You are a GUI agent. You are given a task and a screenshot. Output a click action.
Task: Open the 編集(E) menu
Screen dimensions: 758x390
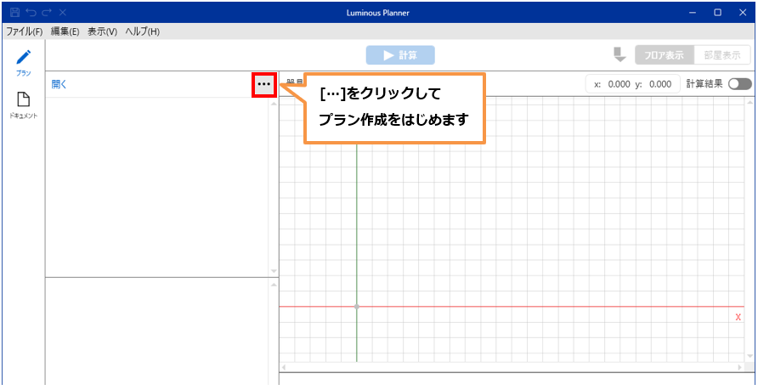pyautogui.click(x=65, y=31)
